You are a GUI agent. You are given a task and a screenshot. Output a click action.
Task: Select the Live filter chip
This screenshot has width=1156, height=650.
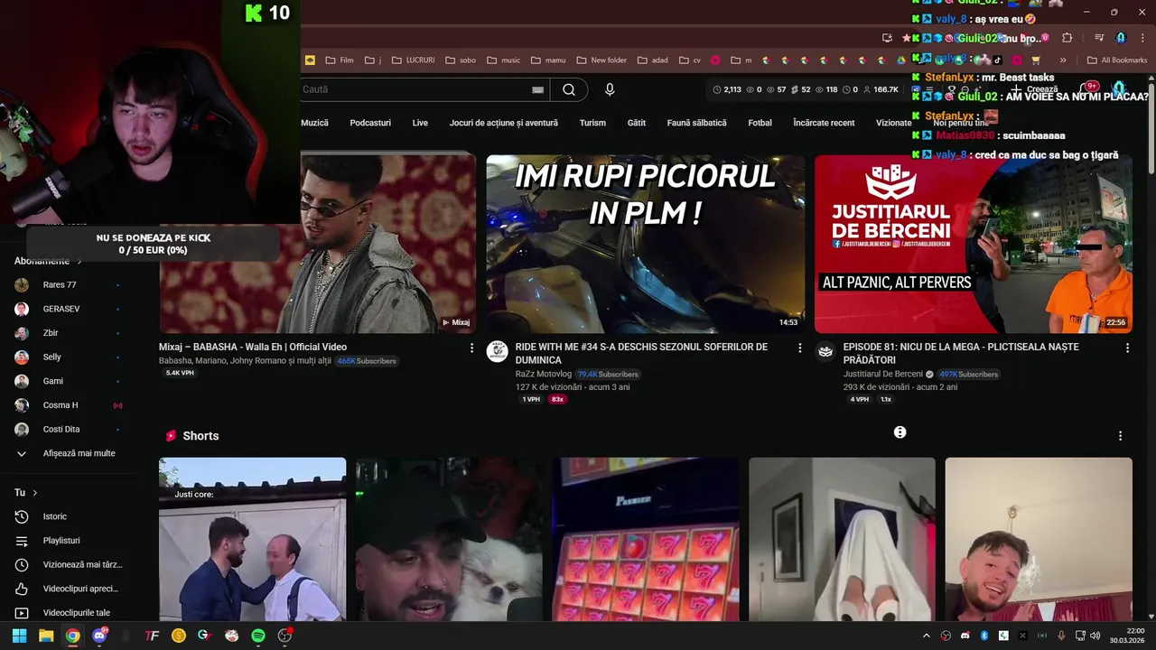tap(420, 123)
